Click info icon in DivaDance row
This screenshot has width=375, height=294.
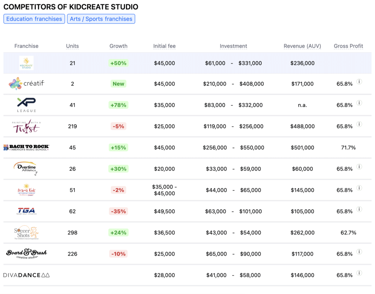coord(359,273)
